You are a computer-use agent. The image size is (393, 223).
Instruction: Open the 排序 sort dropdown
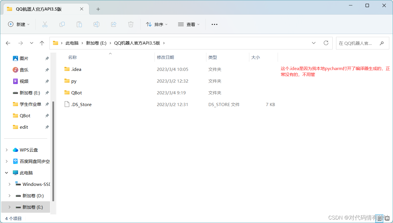(157, 24)
